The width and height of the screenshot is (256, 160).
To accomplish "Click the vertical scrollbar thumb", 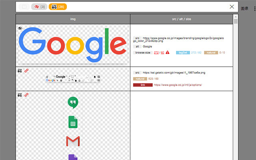I will (x=236, y=21).
